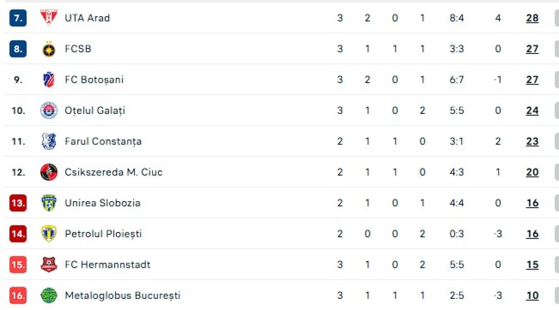
Task: Click the Farul Constanța club crest
Action: click(x=48, y=141)
